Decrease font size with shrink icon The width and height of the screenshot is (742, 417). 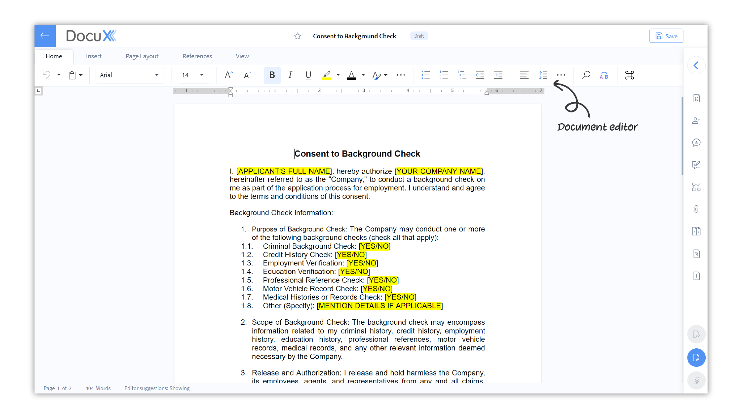(x=247, y=75)
